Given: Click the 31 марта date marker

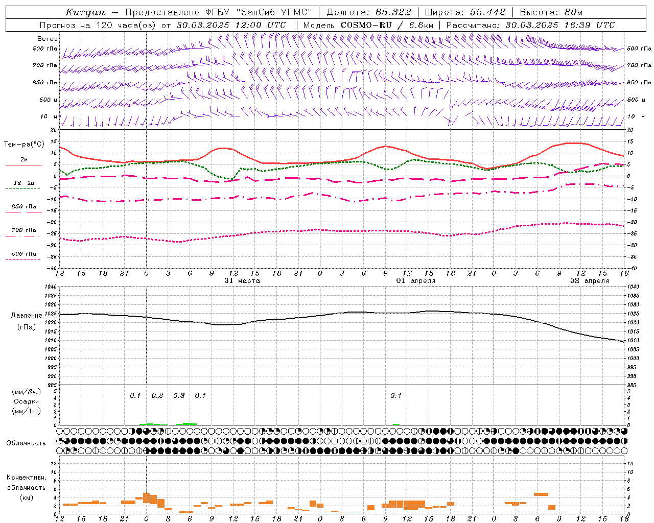Looking at the screenshot, I should click(x=242, y=281).
